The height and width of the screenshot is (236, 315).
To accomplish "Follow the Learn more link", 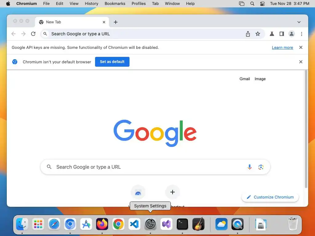I will coord(282,48).
